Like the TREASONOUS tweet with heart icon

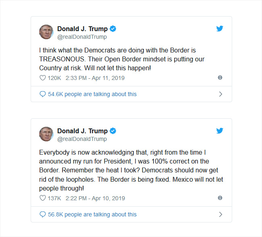click(43, 78)
